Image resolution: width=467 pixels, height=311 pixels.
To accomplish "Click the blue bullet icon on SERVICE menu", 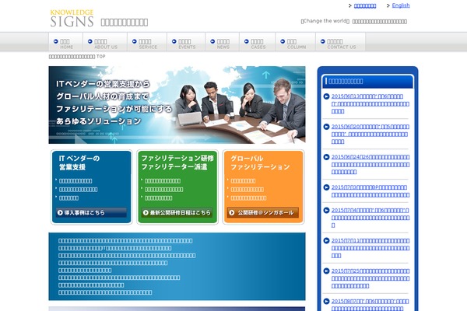I will coord(135,41).
